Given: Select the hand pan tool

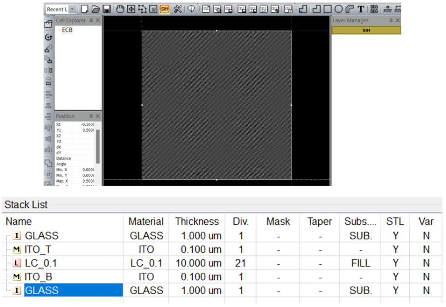Looking at the screenshot, I should [x=120, y=9].
